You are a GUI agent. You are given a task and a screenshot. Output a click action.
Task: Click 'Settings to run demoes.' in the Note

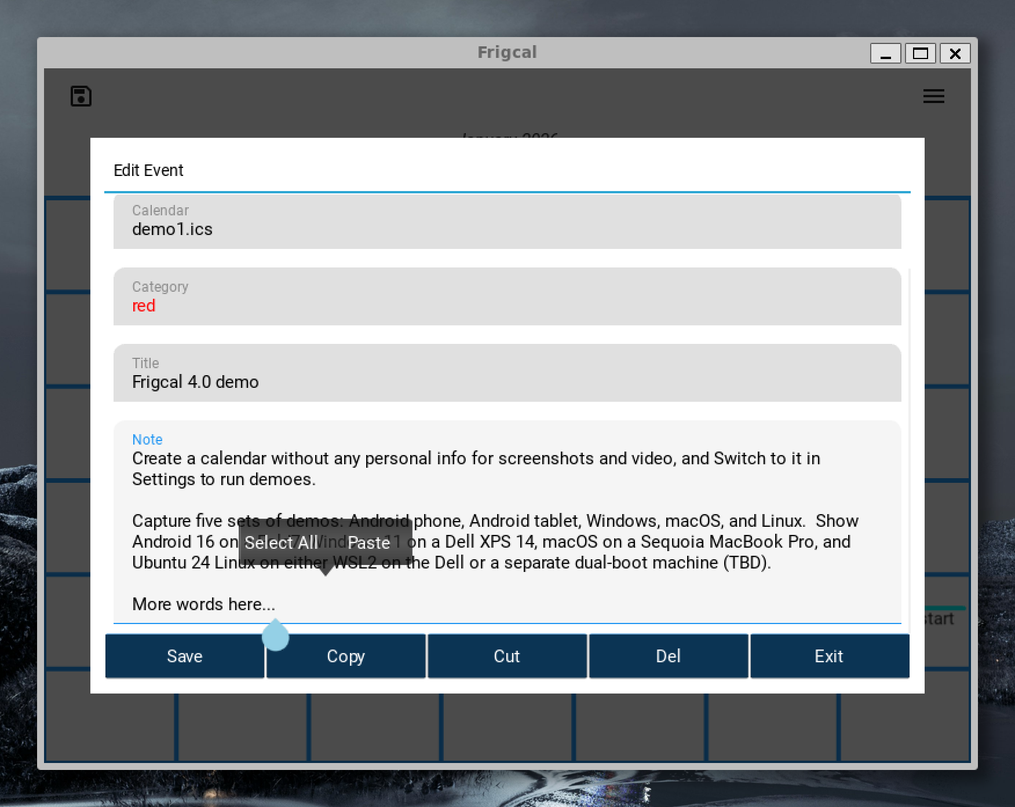[x=224, y=479]
